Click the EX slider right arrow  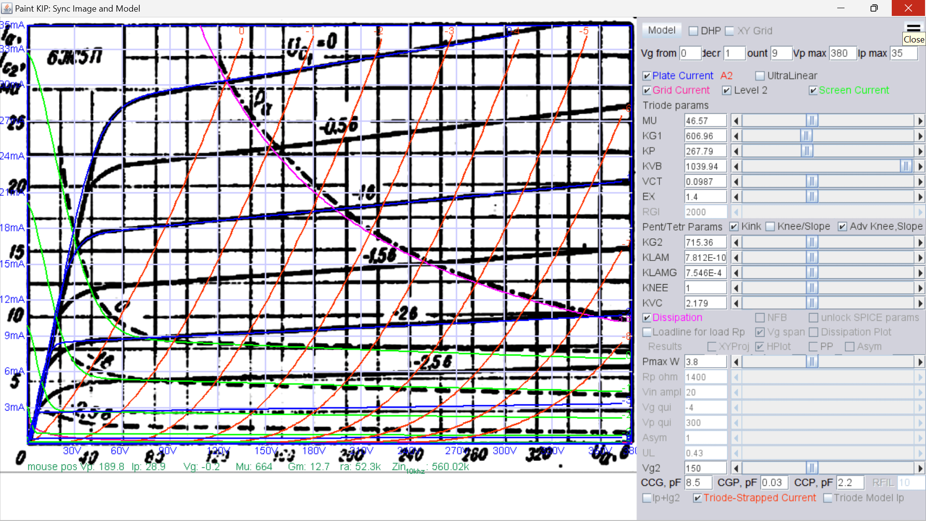[920, 197]
